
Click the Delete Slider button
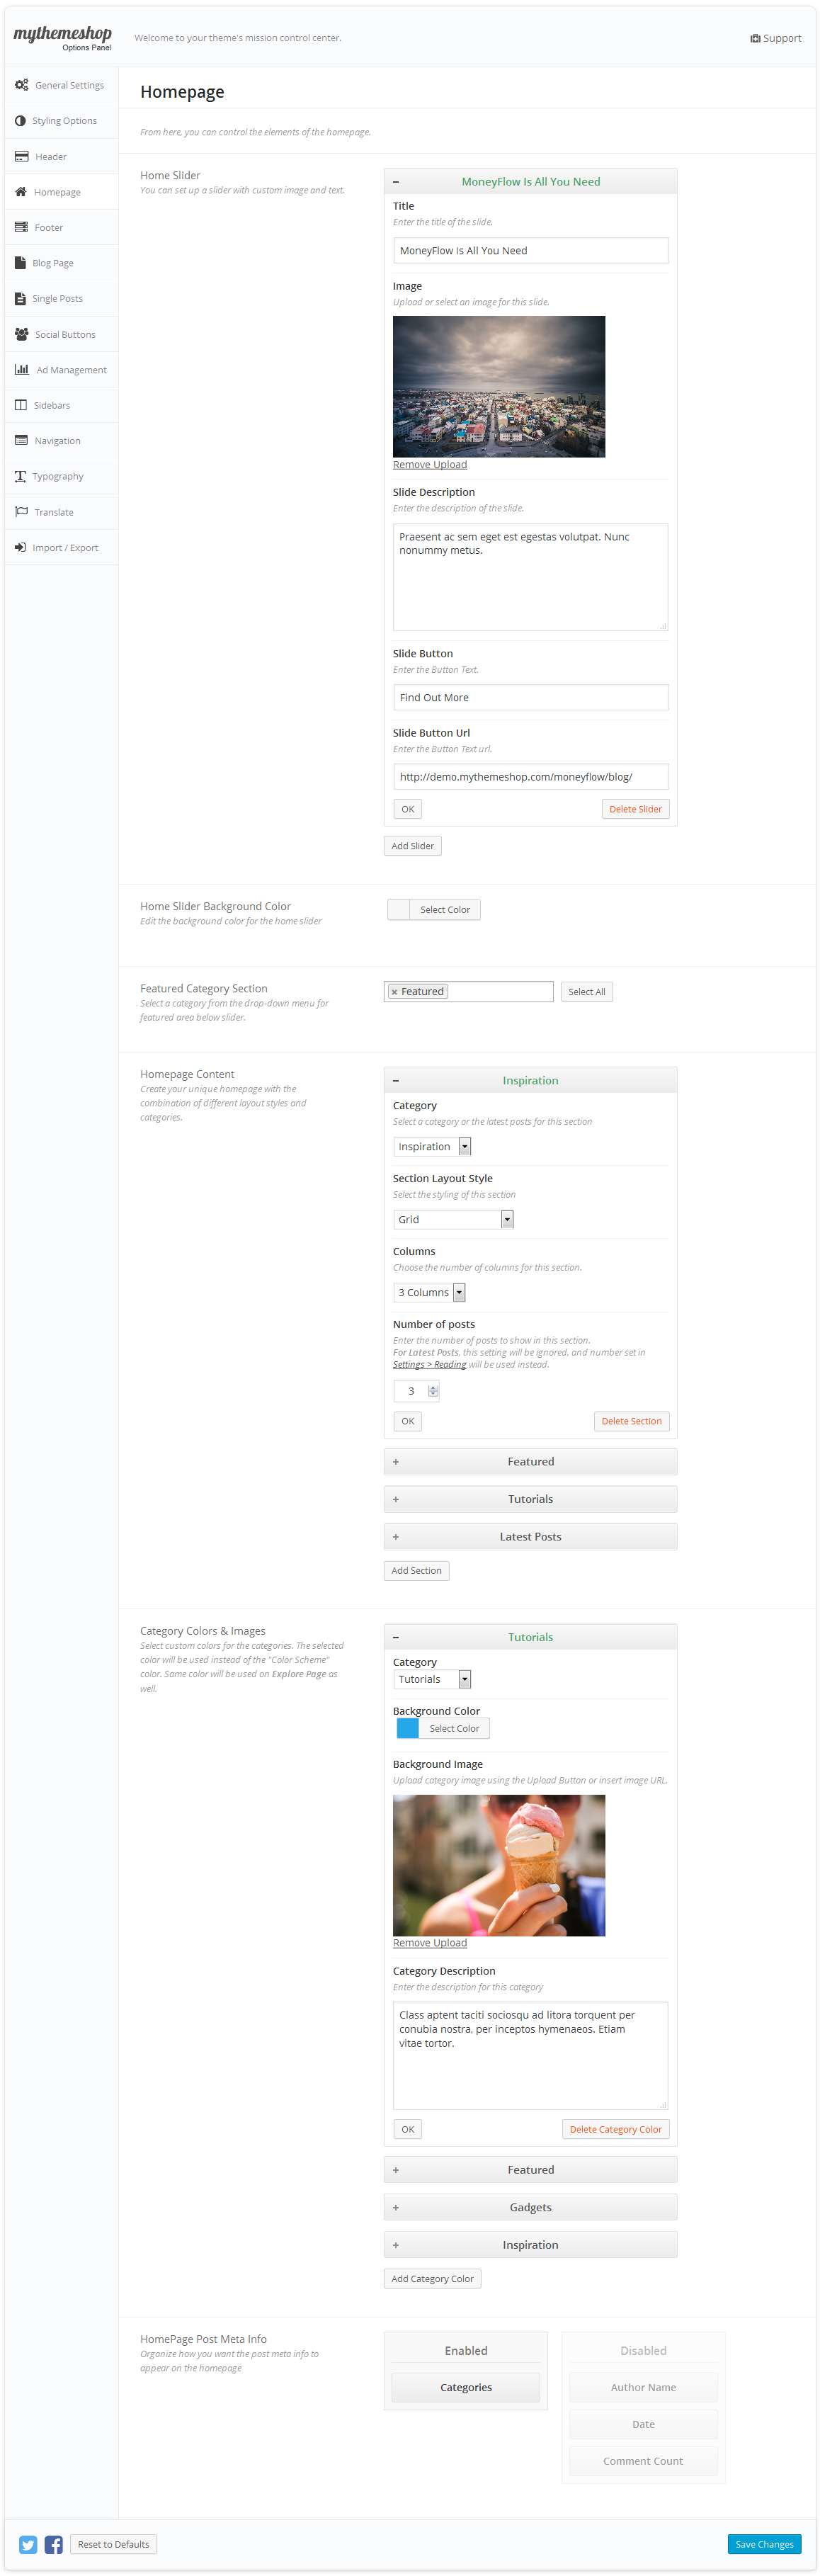[635, 809]
